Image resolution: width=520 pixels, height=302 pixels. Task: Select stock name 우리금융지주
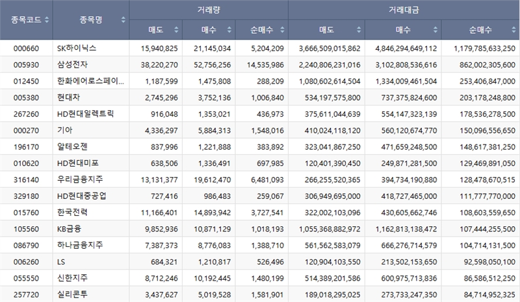80,180
